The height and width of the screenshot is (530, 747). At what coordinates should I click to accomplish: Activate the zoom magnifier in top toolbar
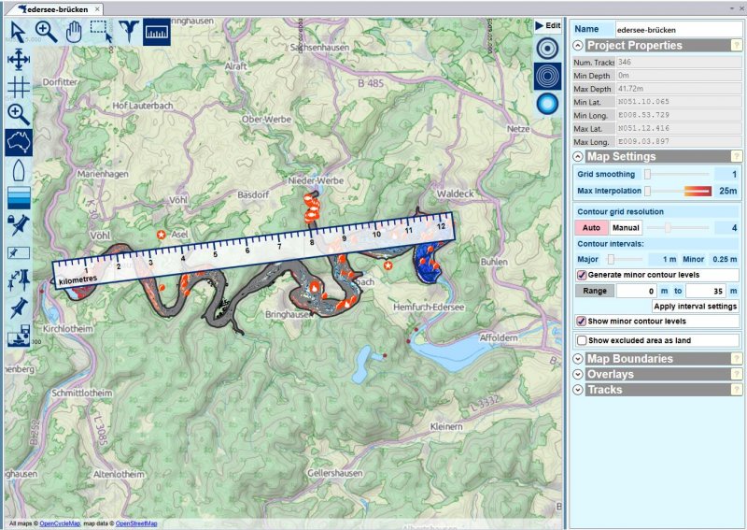[46, 31]
